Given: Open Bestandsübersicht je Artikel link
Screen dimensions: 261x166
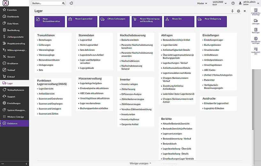Looking at the screenshot, I should coord(176,40).
